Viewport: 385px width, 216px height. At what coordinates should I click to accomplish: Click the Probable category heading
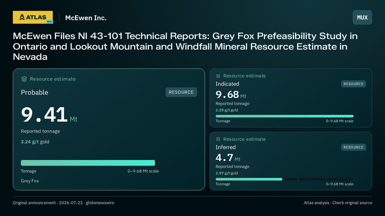tap(35, 92)
